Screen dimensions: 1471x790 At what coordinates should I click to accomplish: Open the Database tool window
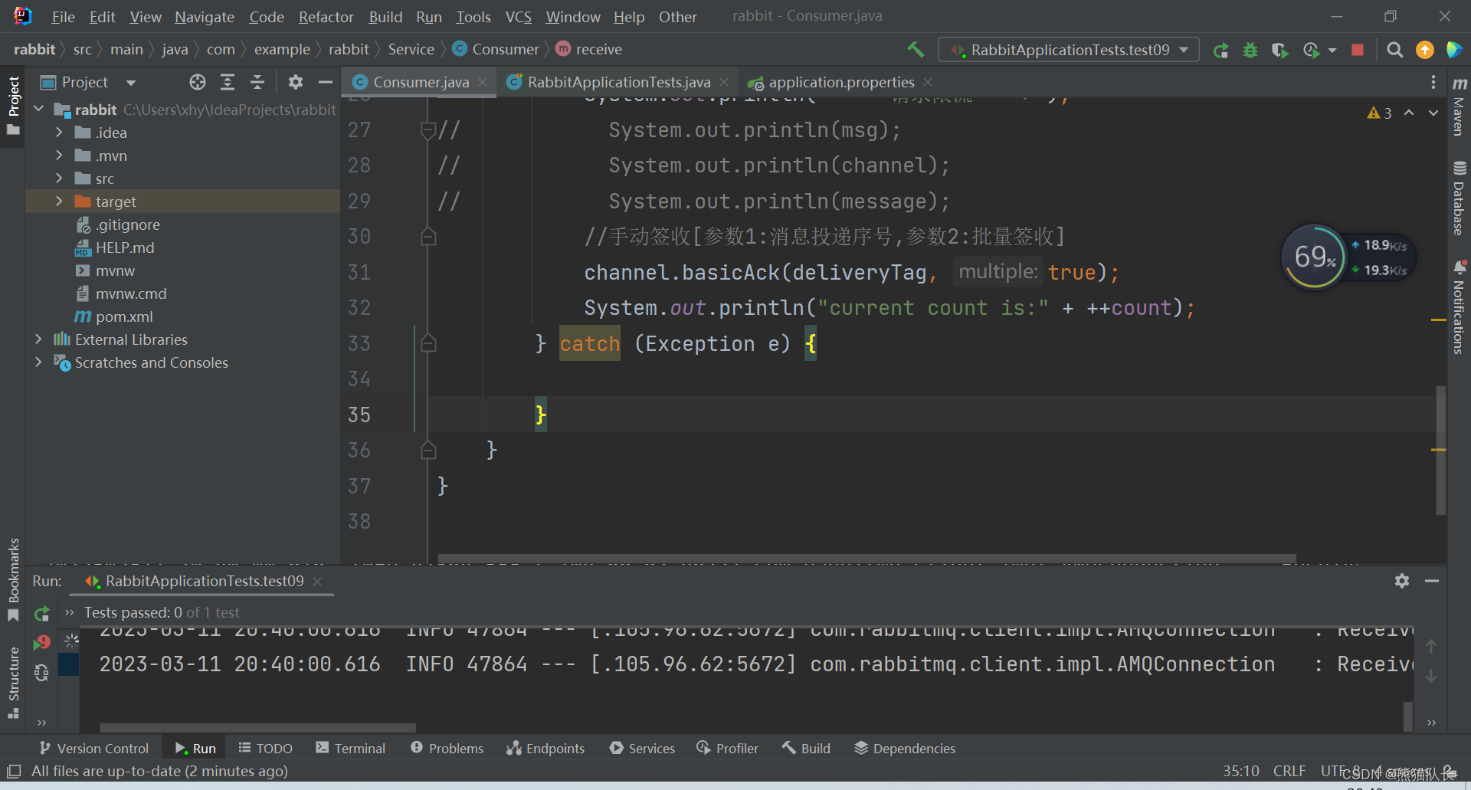pyautogui.click(x=1460, y=198)
